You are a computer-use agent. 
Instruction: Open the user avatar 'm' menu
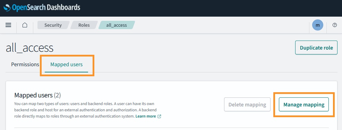click(x=318, y=25)
